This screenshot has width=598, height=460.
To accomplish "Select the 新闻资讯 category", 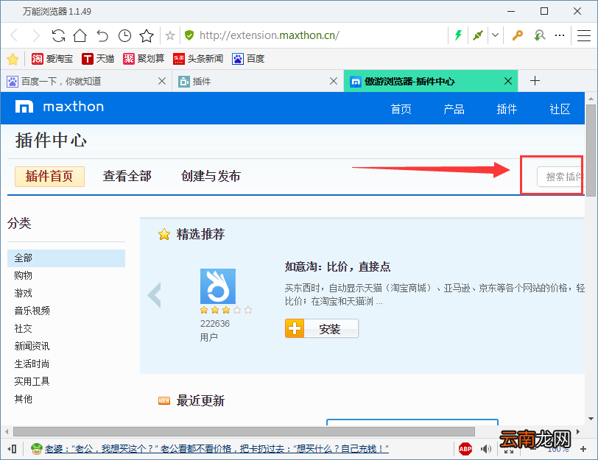I will 32,346.
